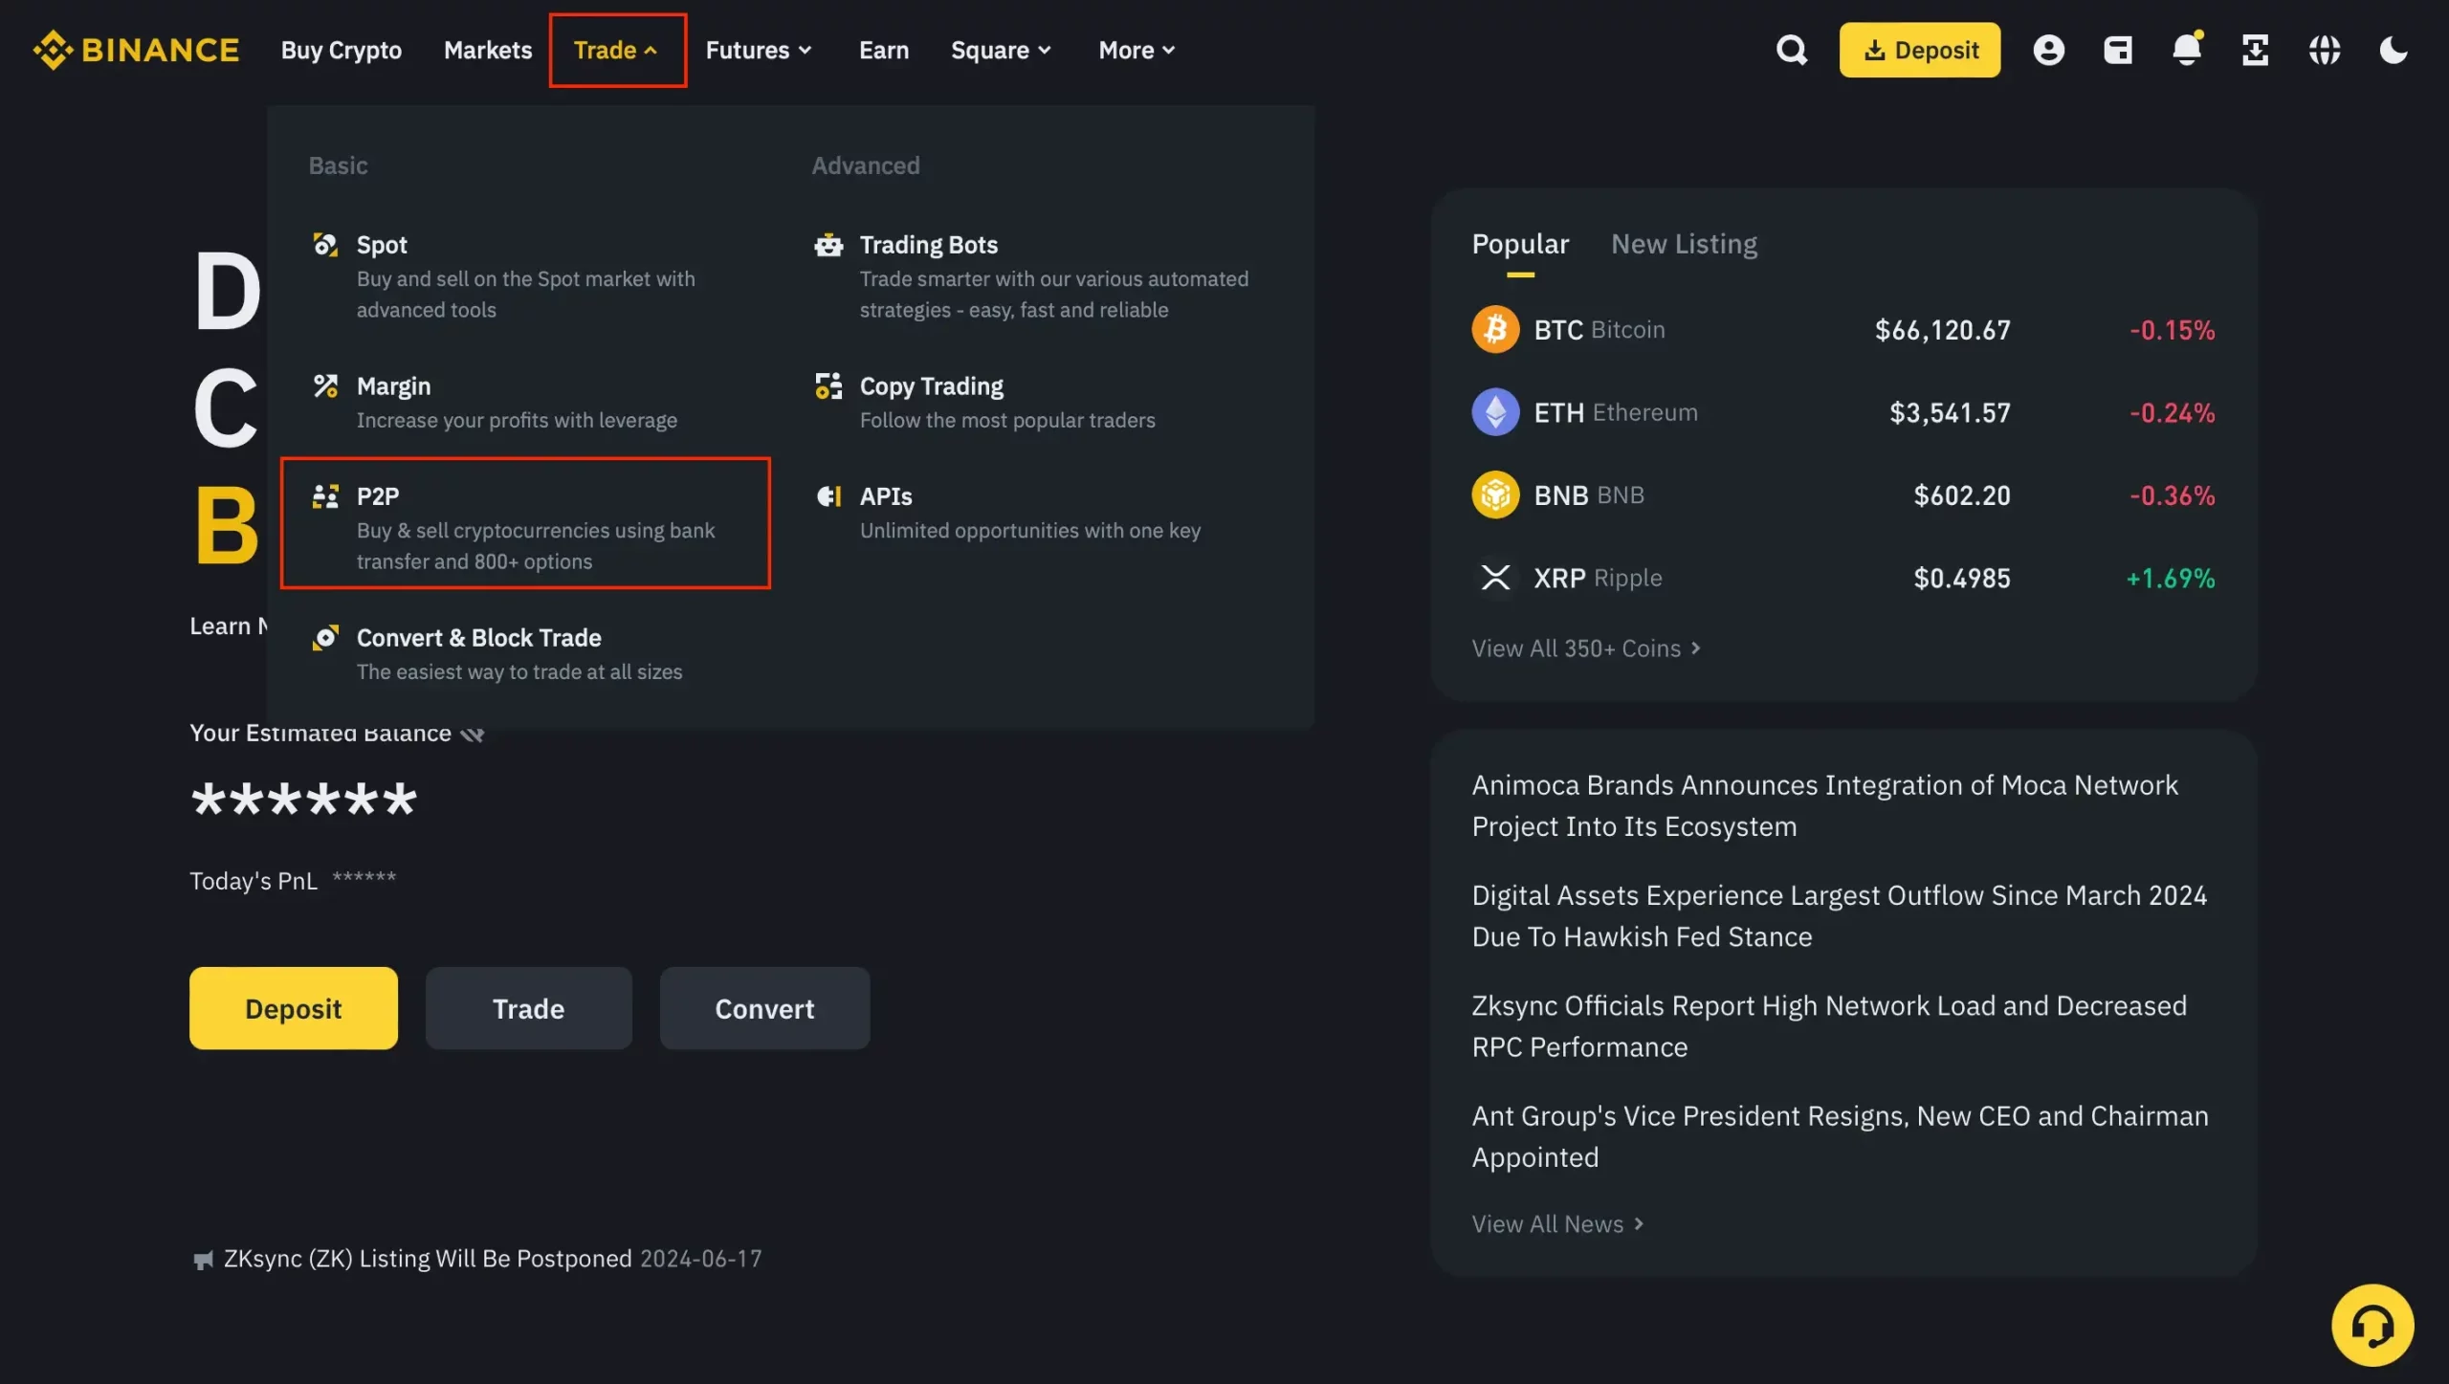Expand the Square dropdown menu
The height and width of the screenshot is (1384, 2449).
1001,47
